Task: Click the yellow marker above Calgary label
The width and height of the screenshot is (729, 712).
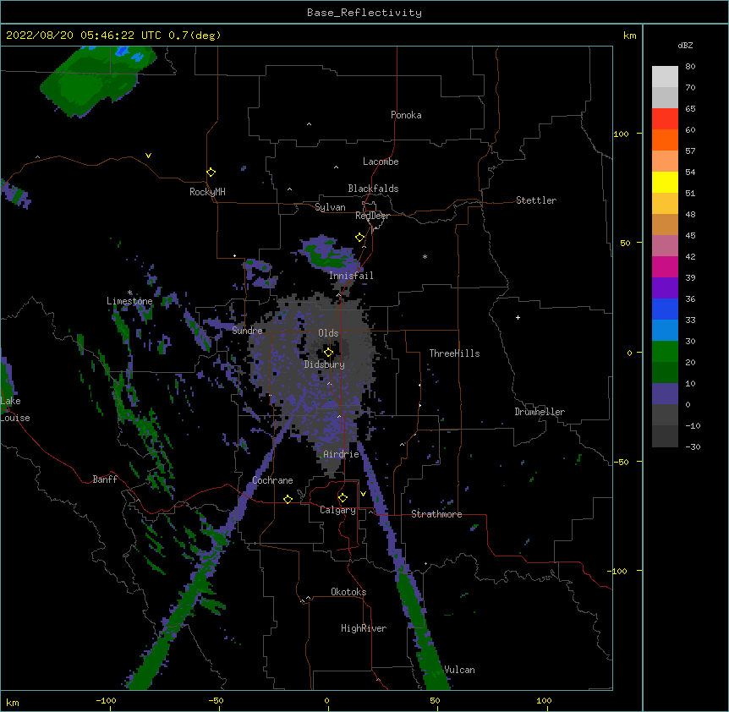Action: (x=343, y=498)
